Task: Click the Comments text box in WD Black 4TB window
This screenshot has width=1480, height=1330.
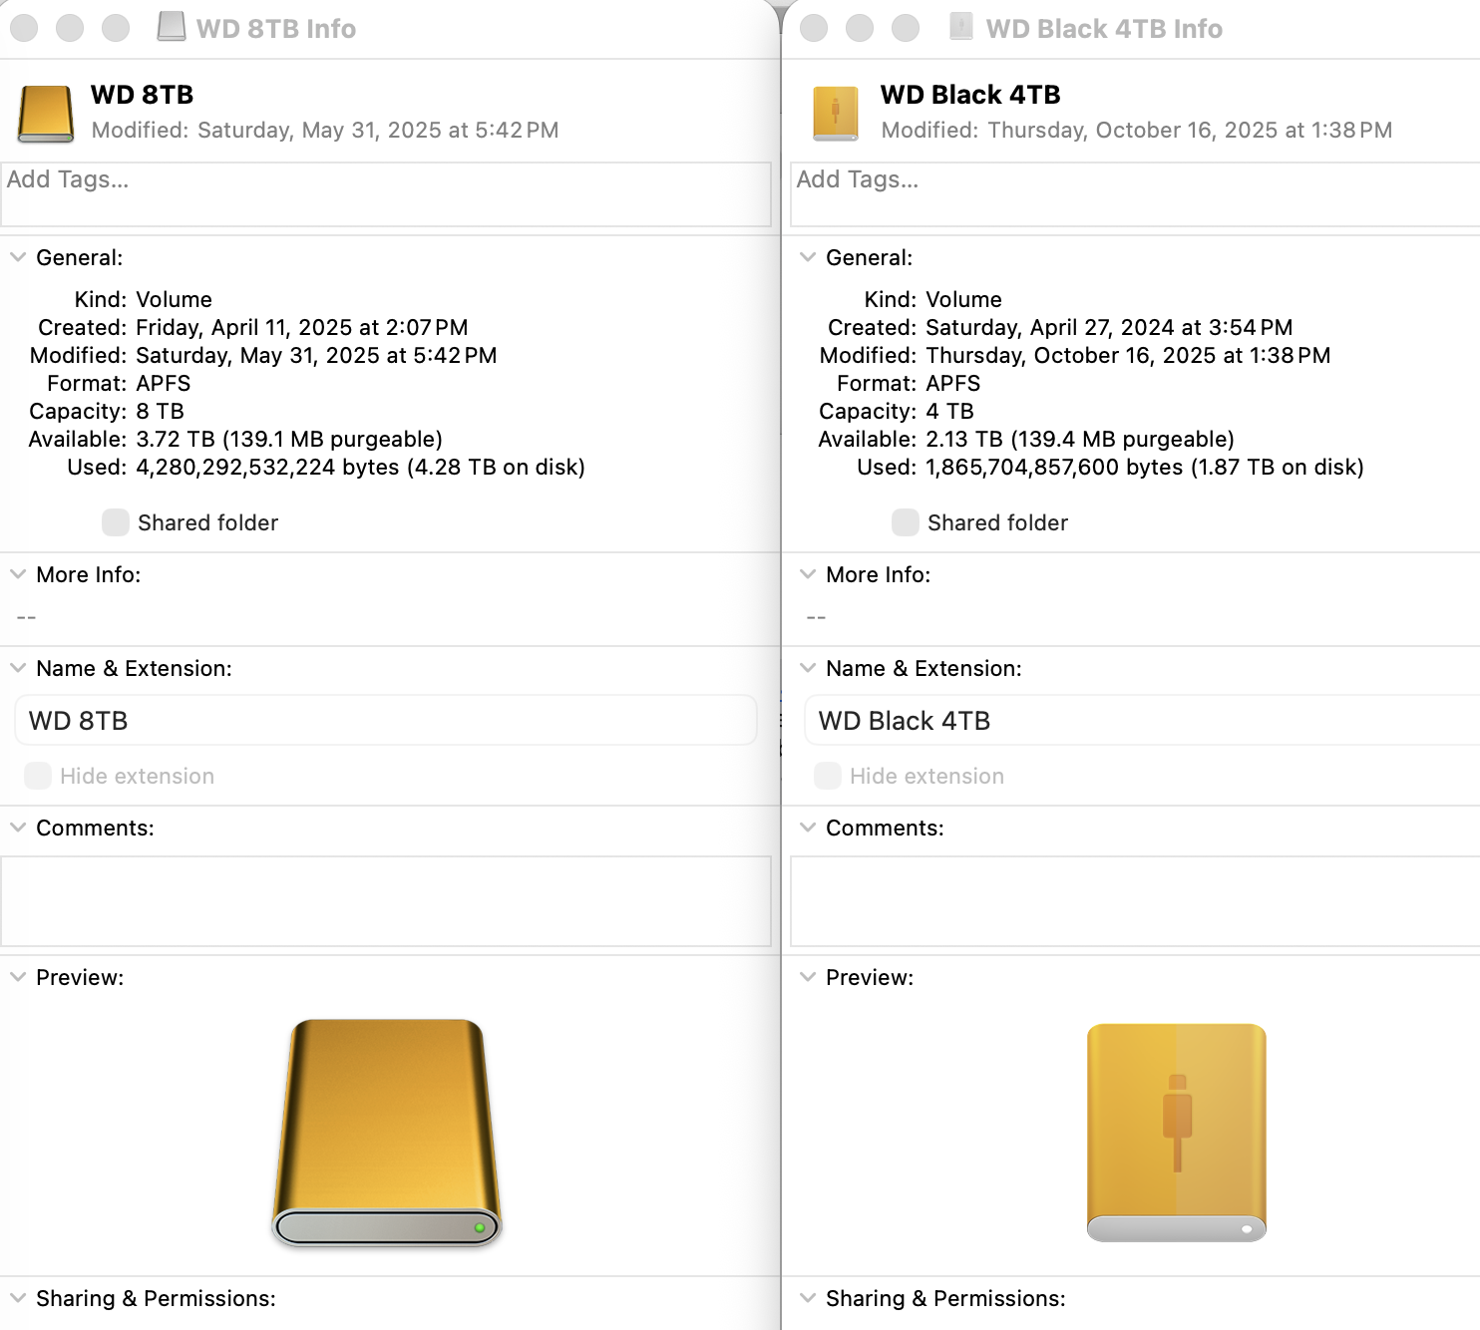Action: point(1135,901)
